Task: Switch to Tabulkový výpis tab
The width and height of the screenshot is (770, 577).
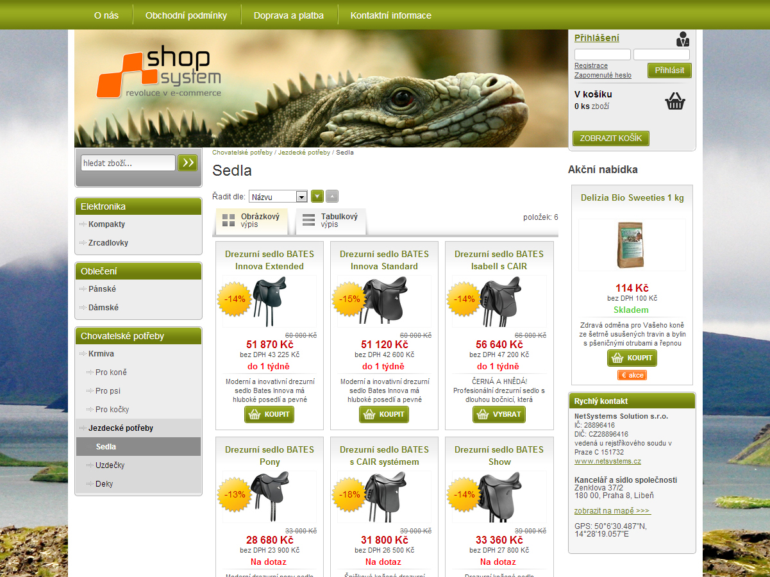Action: (331, 221)
